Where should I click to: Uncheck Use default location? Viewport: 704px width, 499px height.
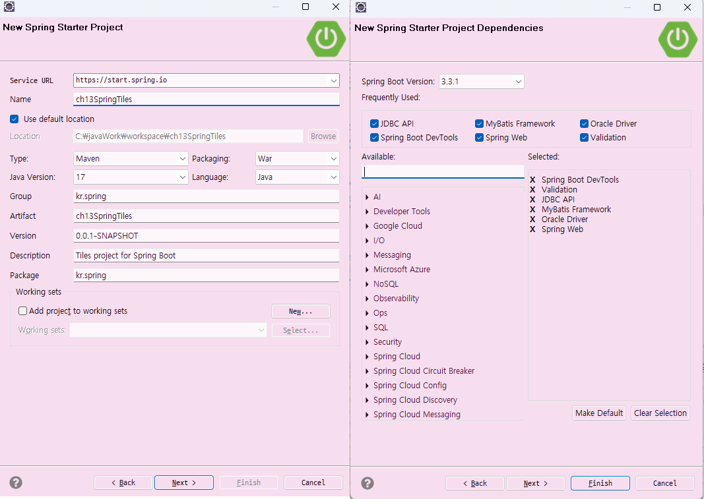pyautogui.click(x=15, y=119)
